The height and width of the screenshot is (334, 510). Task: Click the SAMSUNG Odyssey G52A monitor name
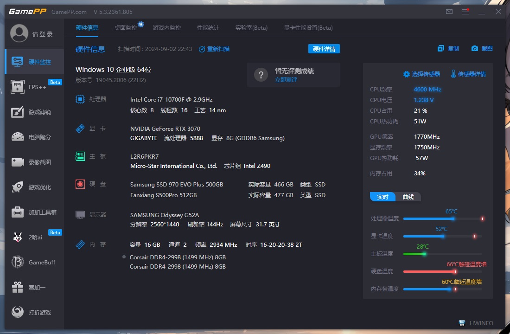pos(165,215)
